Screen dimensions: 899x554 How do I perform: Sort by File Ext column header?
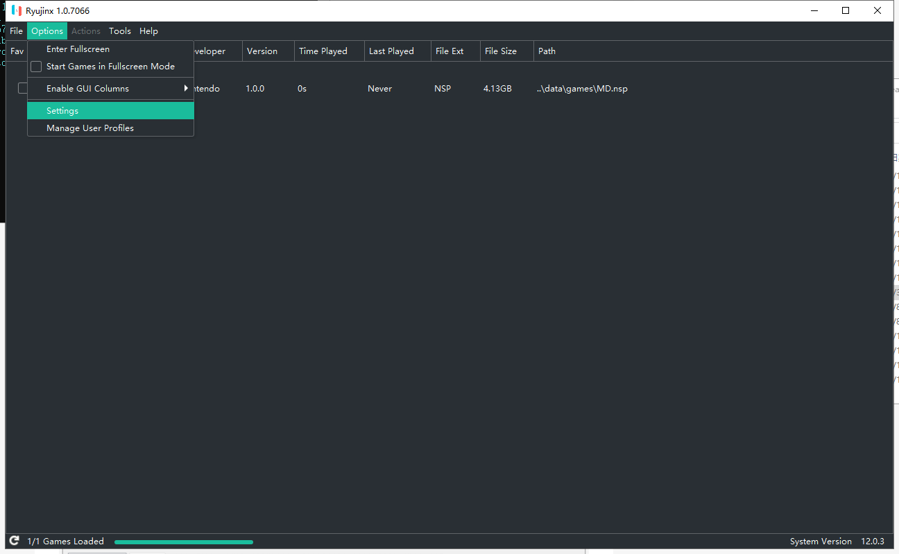[x=449, y=51]
